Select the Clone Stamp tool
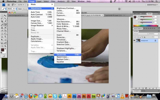The width and height of the screenshot is (160, 100). coord(2,28)
